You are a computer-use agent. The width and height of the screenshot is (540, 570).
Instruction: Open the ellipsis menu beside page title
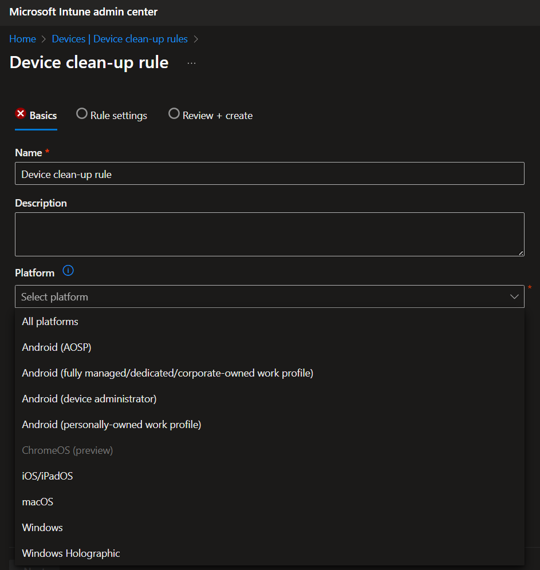coord(192,64)
